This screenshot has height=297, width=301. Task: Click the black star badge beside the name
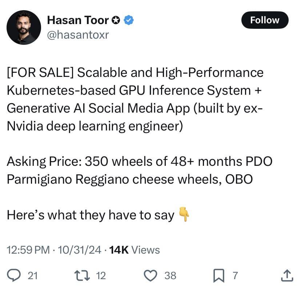pyautogui.click(x=116, y=20)
